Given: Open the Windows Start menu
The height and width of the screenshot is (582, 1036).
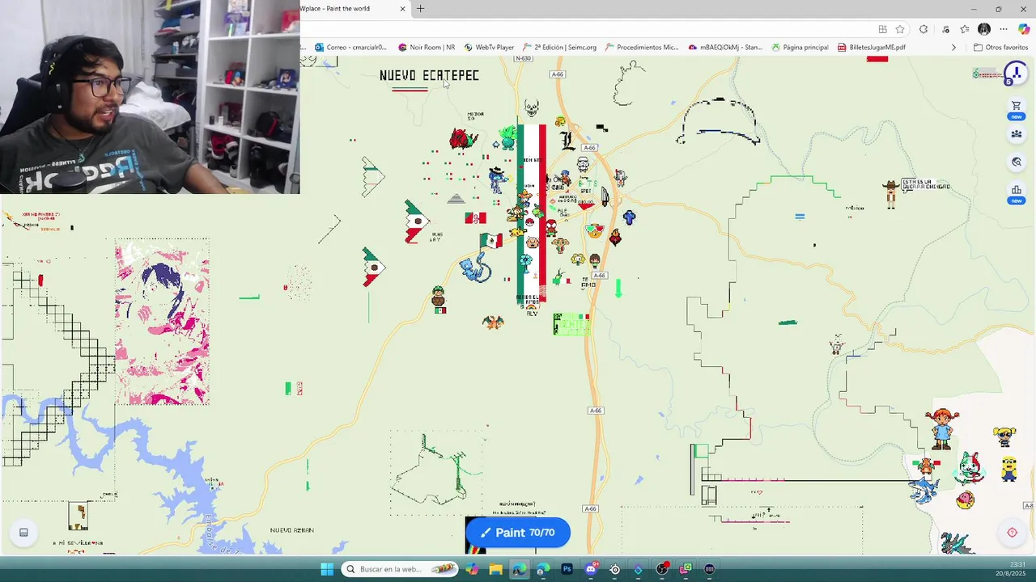Looking at the screenshot, I should [327, 569].
